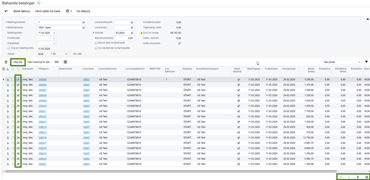This screenshot has height=180, width=370.
Task: Open lookup search for Betalingsmetode
Action: [x=83, y=22]
